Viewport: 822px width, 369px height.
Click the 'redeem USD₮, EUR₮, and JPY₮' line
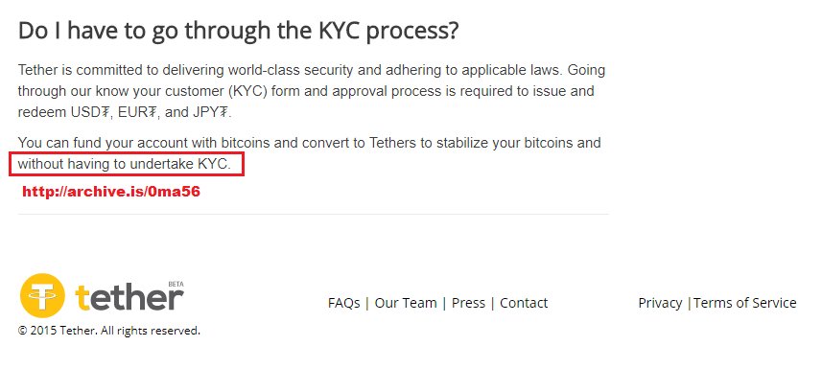(x=125, y=112)
